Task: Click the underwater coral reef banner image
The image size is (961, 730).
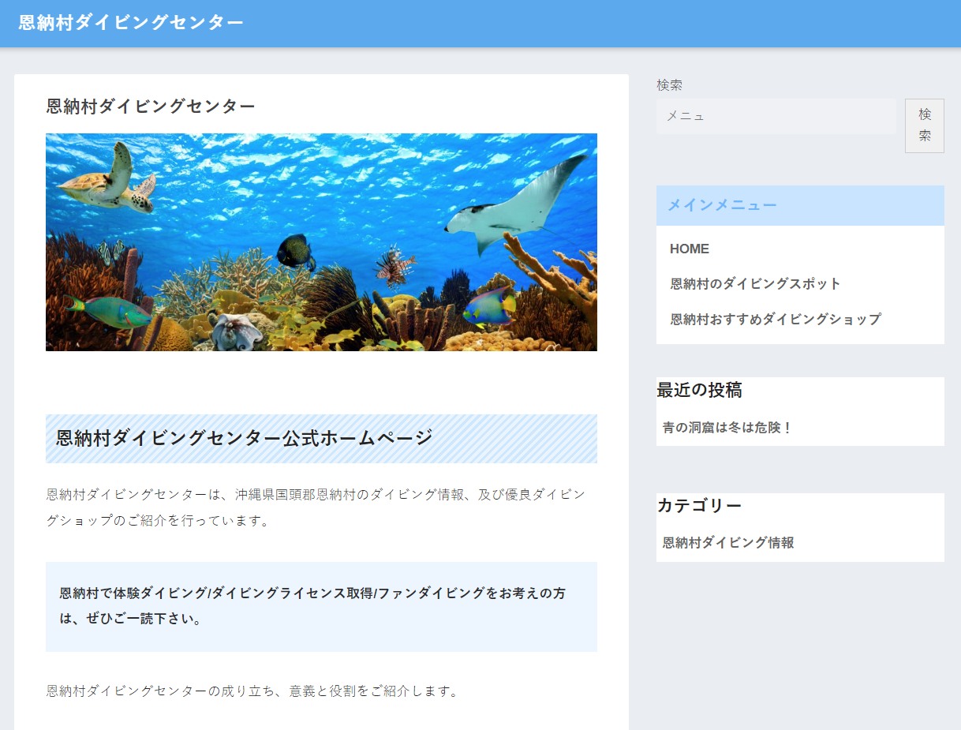Action: (x=321, y=242)
